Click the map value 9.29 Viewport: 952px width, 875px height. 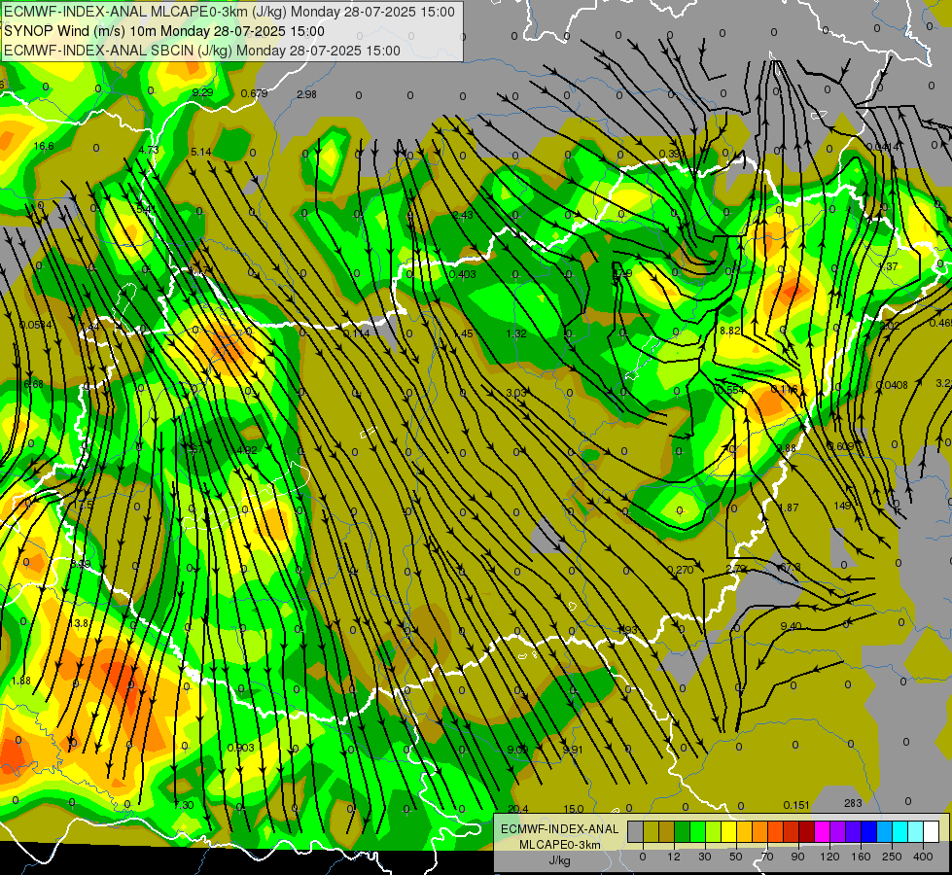pos(203,92)
